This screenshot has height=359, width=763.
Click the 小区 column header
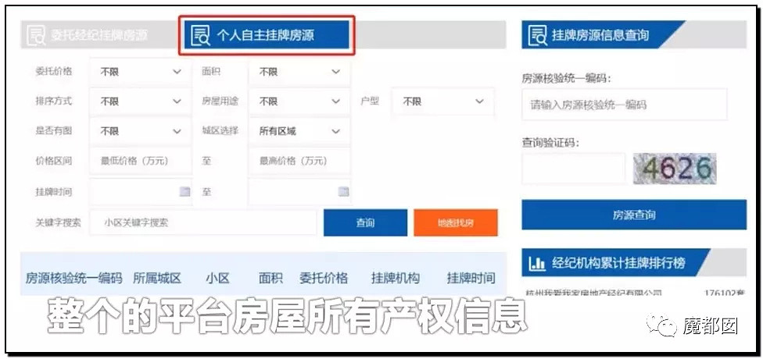(217, 279)
